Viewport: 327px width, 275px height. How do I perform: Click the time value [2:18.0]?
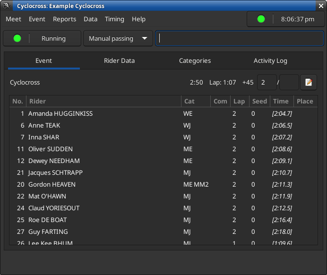tap(282, 232)
